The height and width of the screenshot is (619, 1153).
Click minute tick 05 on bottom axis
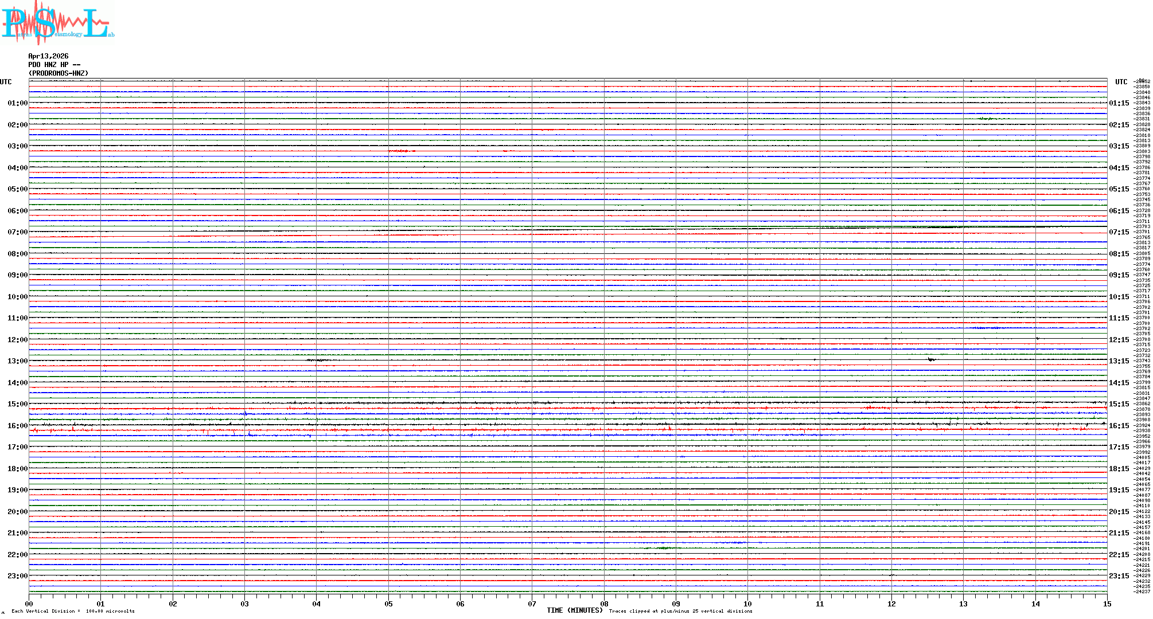click(x=388, y=604)
